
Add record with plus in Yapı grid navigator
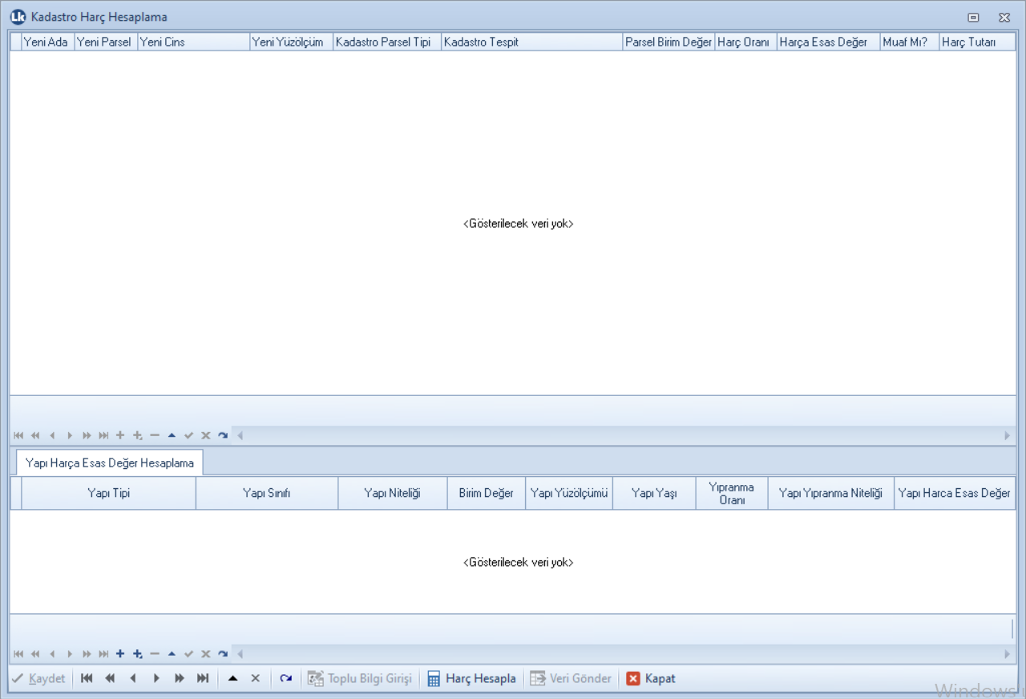pos(120,654)
